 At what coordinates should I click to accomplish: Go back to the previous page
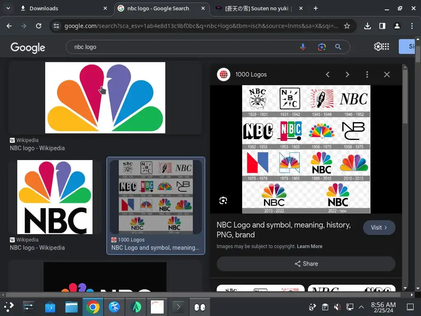point(9,26)
